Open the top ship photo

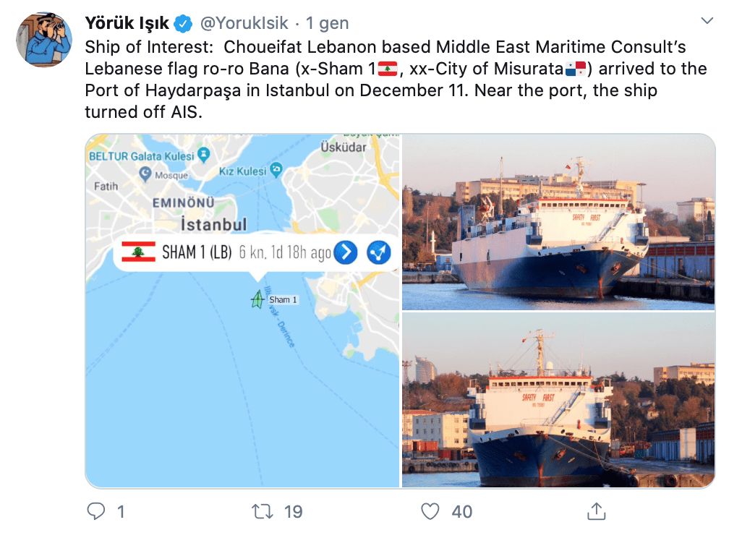pyautogui.click(x=558, y=222)
